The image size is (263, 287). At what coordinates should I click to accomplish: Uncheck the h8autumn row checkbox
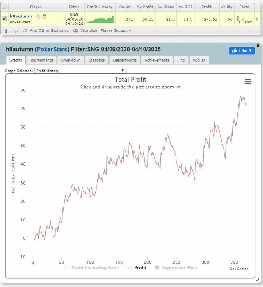click(4, 19)
